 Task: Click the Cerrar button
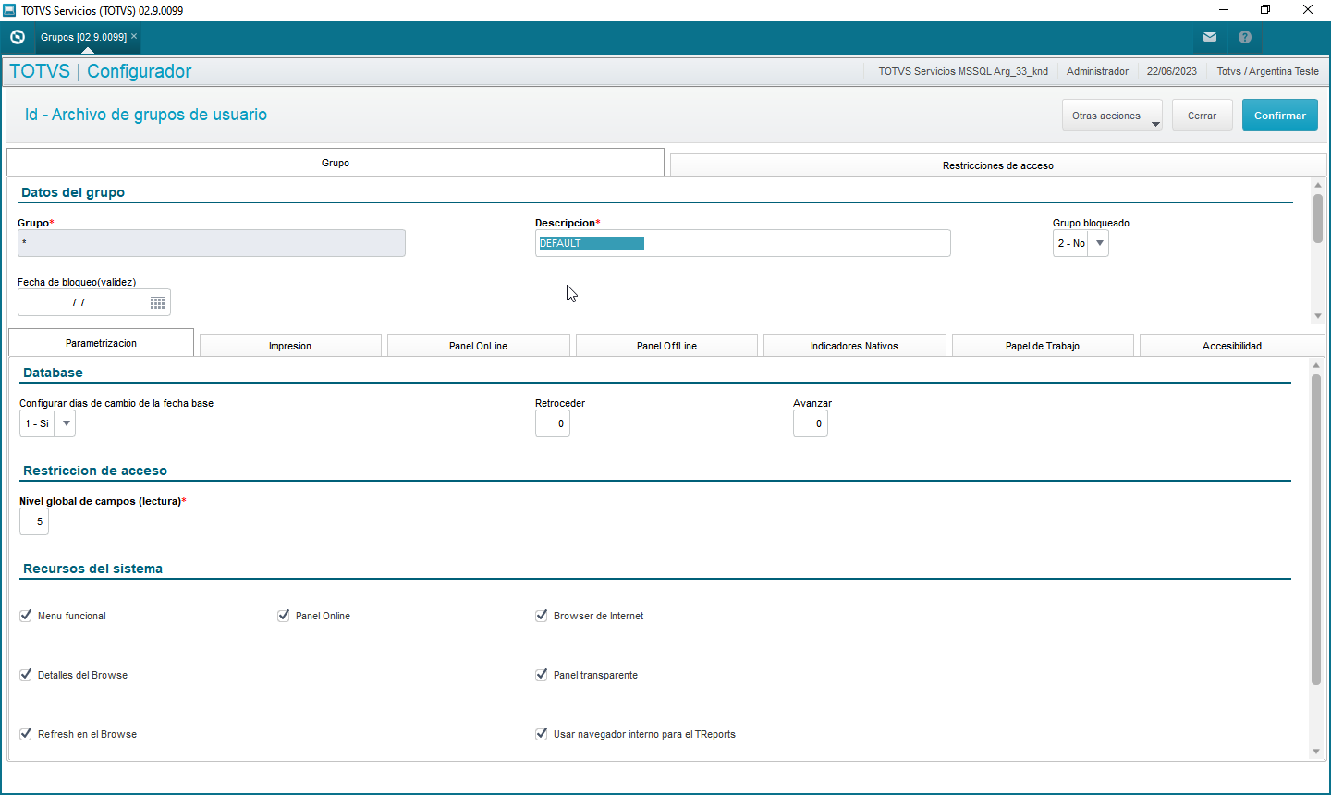[1203, 116]
